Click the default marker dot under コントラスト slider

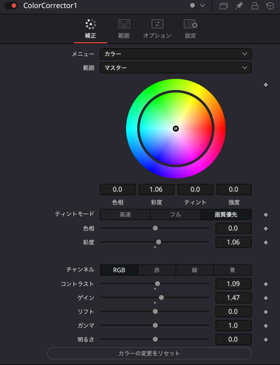click(155, 289)
